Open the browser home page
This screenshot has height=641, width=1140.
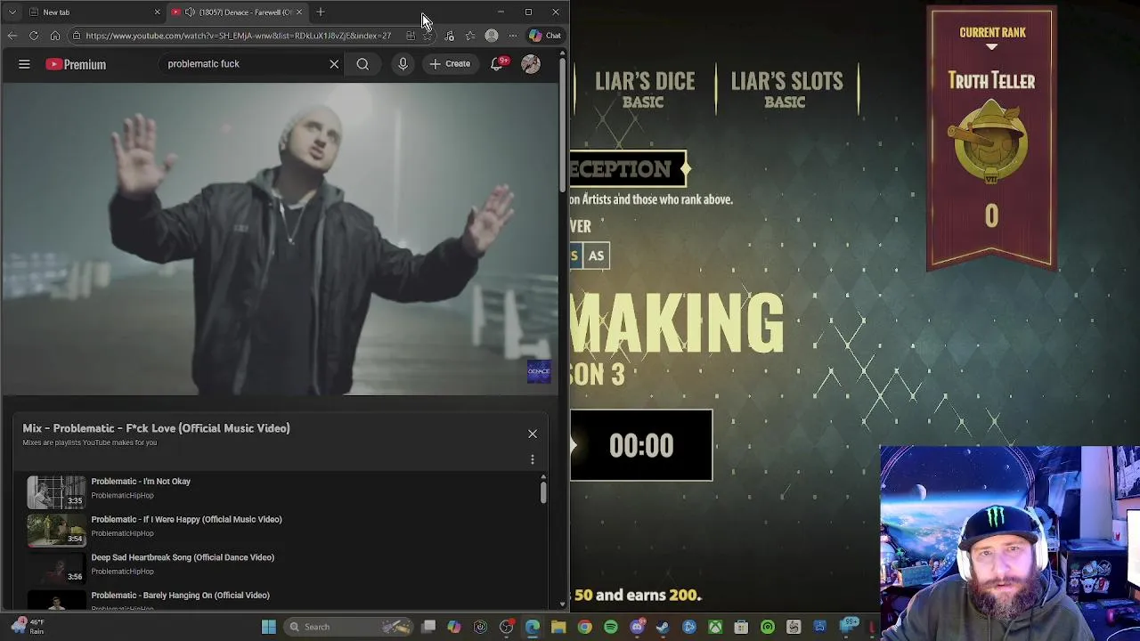click(55, 36)
